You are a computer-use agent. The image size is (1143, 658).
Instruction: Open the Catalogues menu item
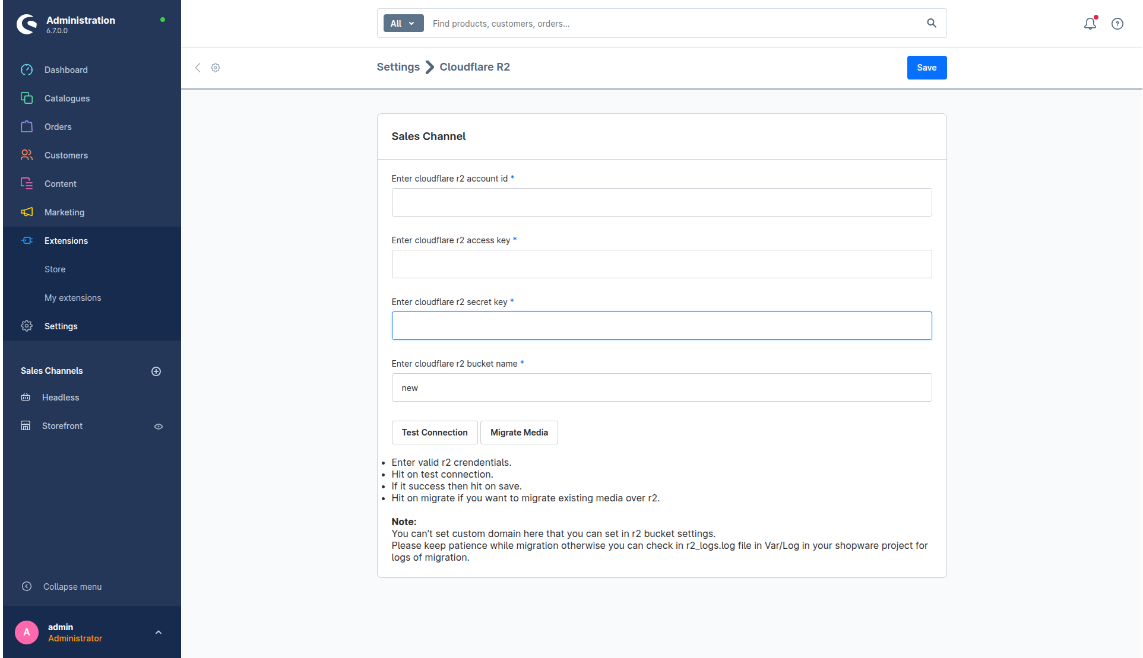(x=67, y=98)
